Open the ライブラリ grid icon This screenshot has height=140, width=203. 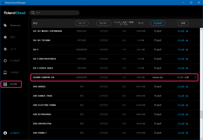point(5,84)
